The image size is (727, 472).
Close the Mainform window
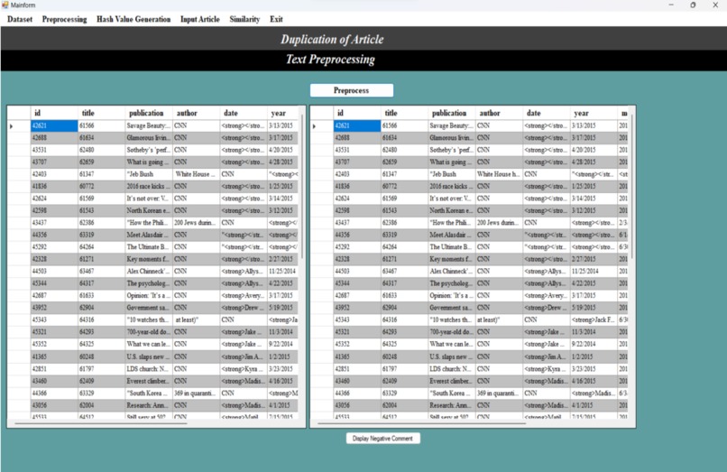[715, 5]
